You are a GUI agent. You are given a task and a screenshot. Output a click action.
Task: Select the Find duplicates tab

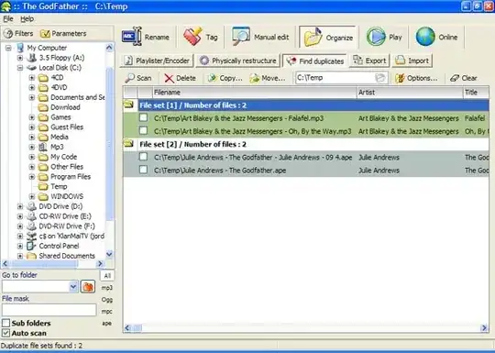pos(315,61)
